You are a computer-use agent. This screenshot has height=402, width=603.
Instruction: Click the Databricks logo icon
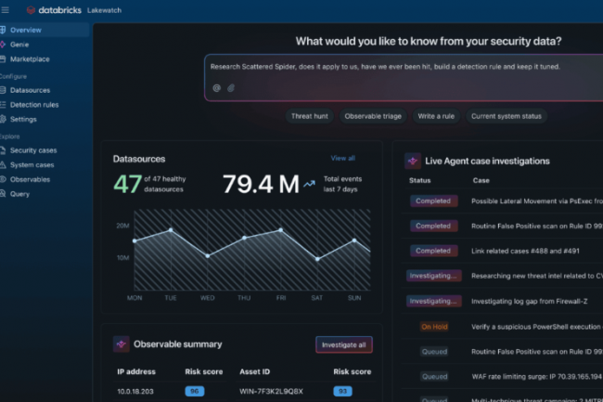point(32,10)
